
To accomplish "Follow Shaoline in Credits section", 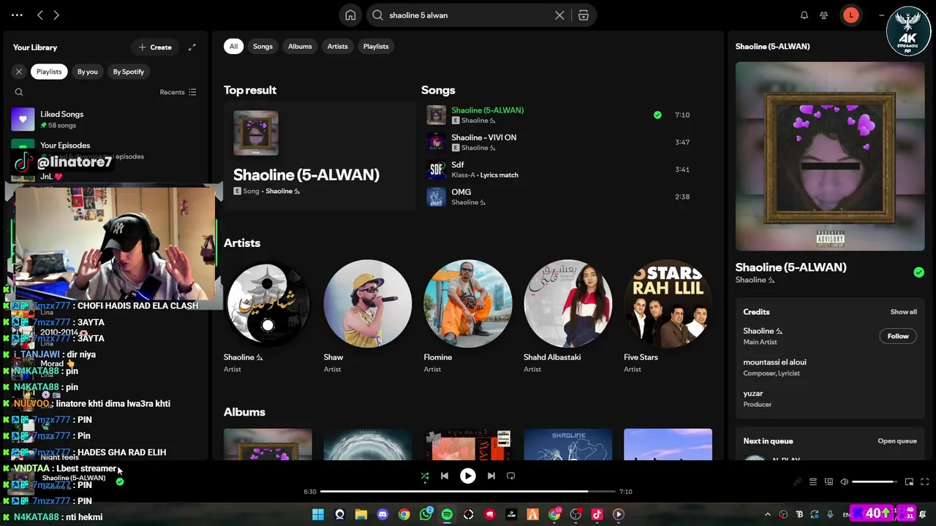I will pos(898,336).
